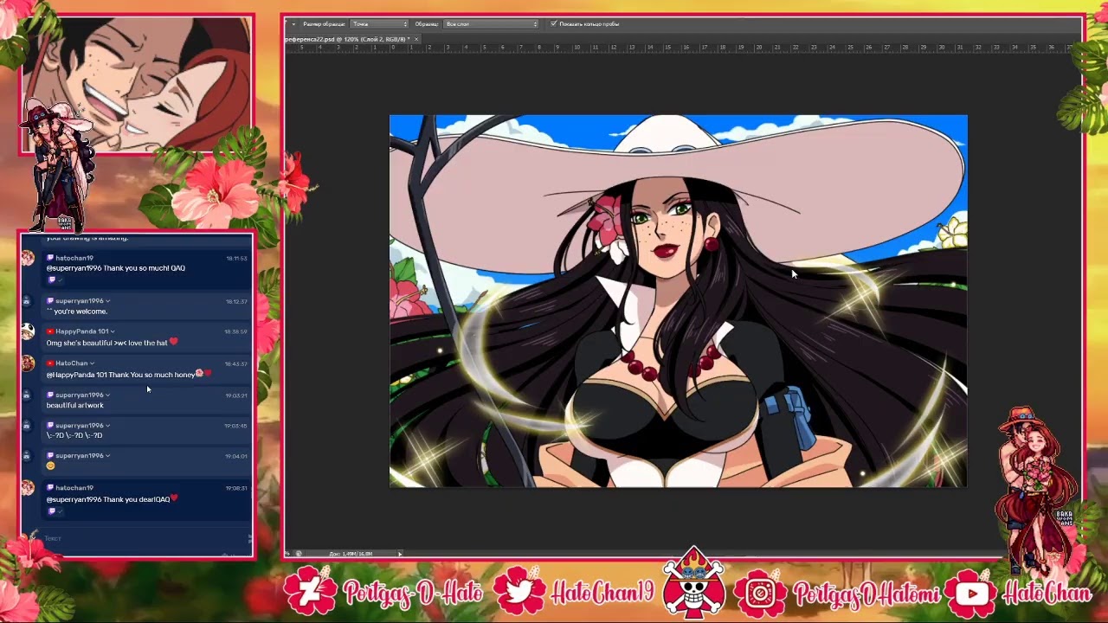Click the HatoChan YouTube handle
Image resolution: width=1108 pixels, height=623 pixels.
(x=1047, y=594)
